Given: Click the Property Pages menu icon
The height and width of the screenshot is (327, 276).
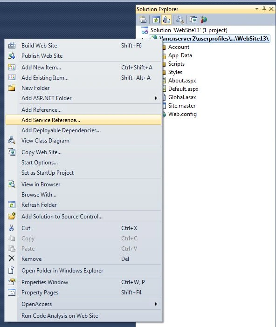Looking at the screenshot, I should tap(12, 293).
